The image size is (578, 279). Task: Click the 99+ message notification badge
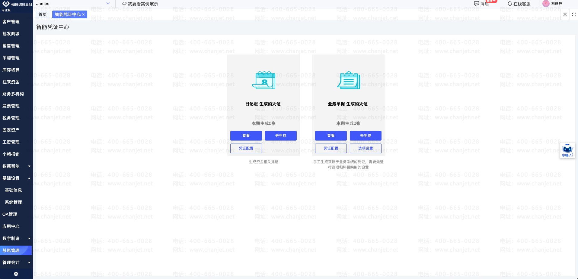tap(492, 1)
